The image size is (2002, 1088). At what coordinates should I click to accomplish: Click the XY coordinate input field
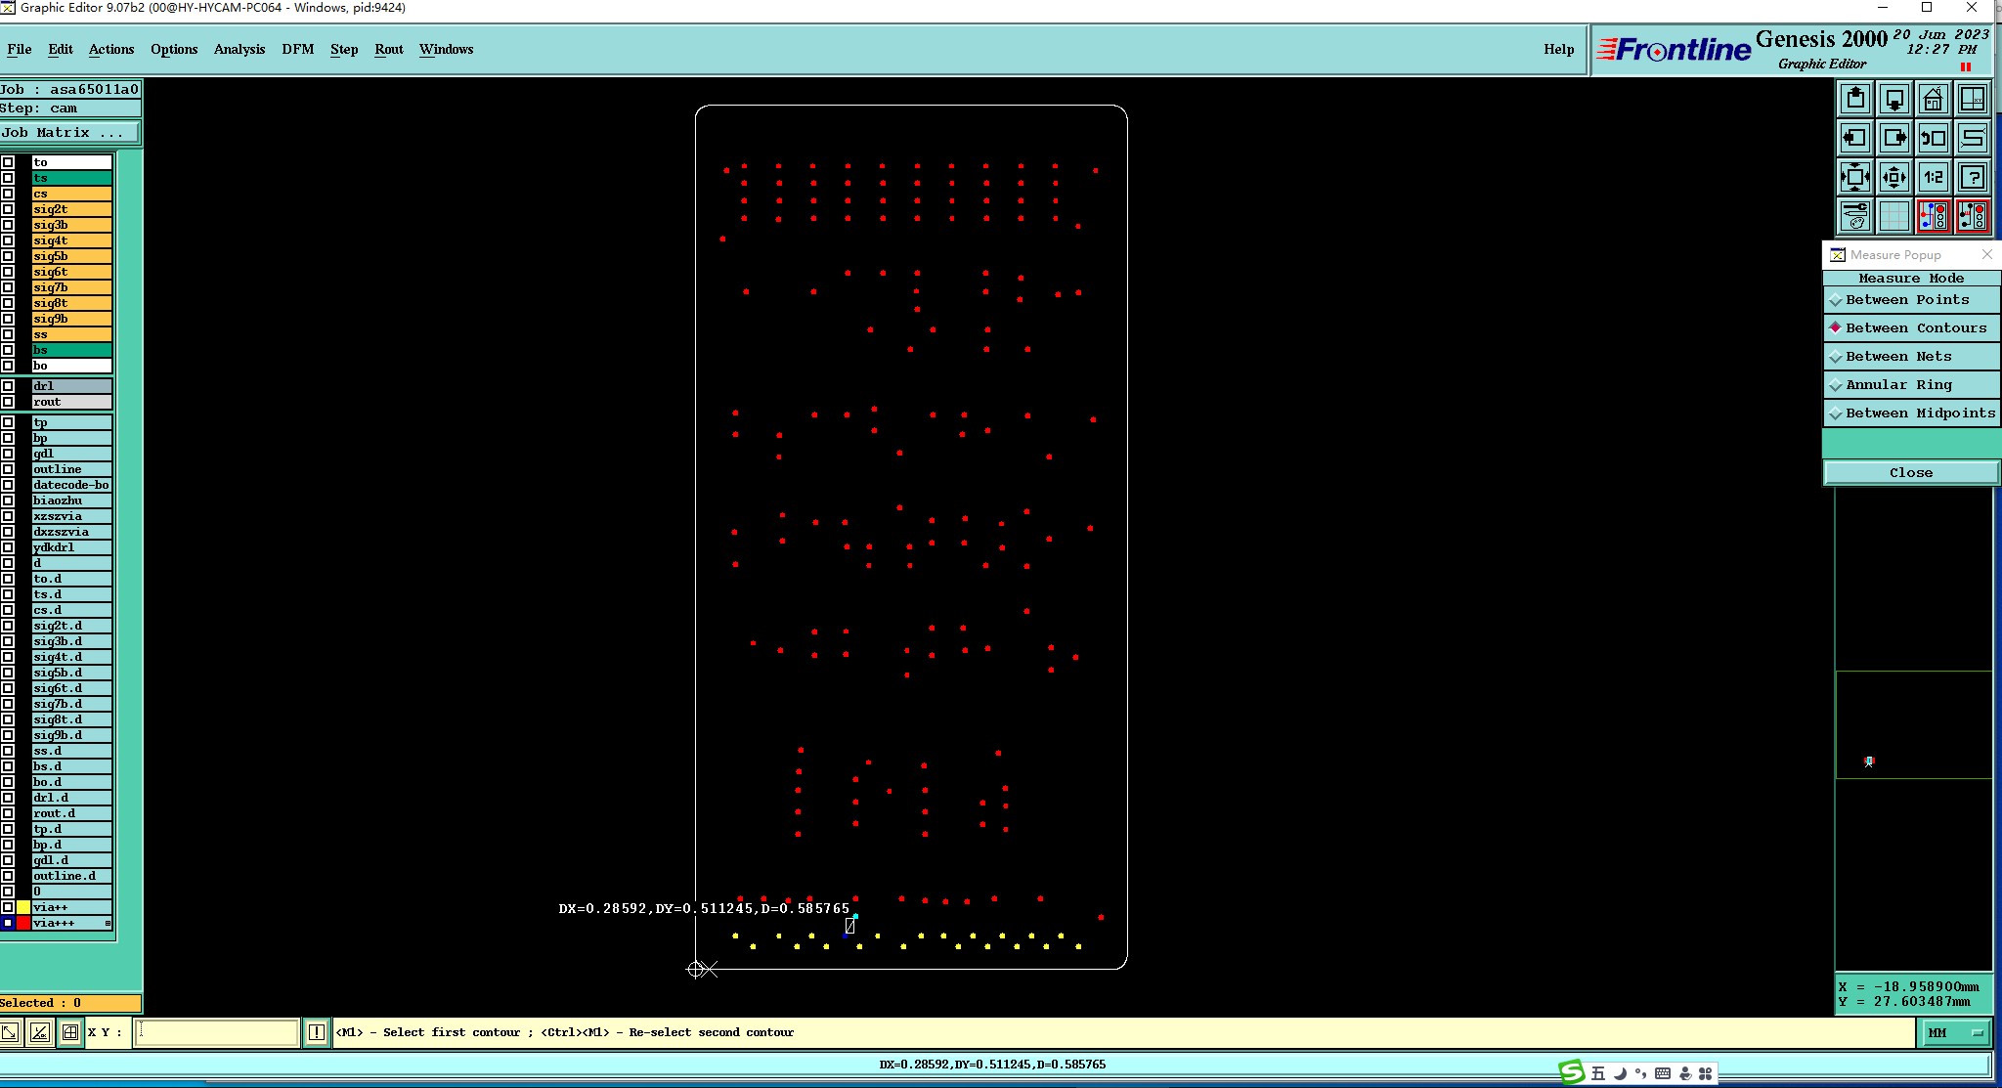pos(216,1032)
